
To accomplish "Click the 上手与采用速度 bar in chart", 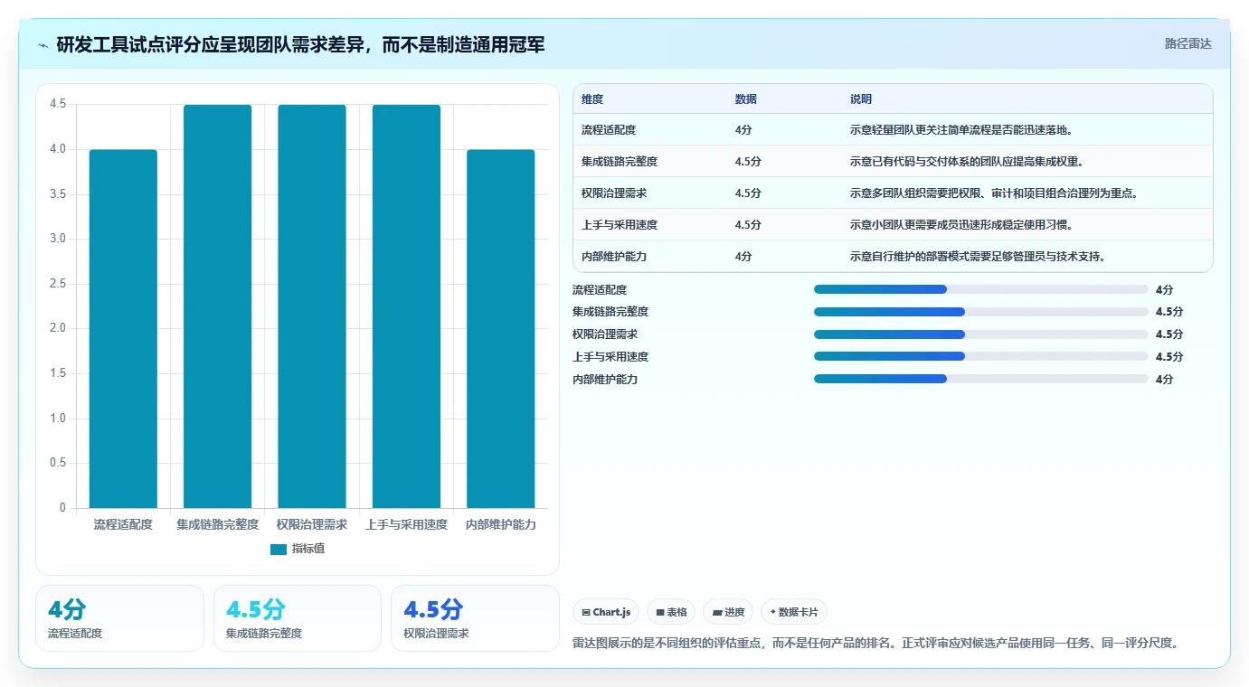I will (406, 306).
